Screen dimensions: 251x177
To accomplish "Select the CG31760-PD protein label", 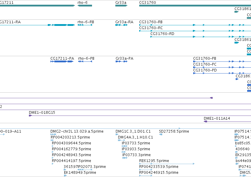I will 205,70.
